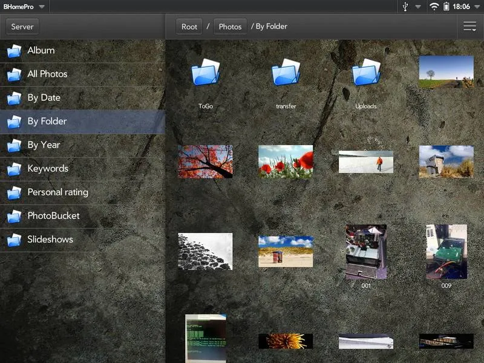Click the Wi-Fi status icon
484x363 pixels.
(434, 7)
